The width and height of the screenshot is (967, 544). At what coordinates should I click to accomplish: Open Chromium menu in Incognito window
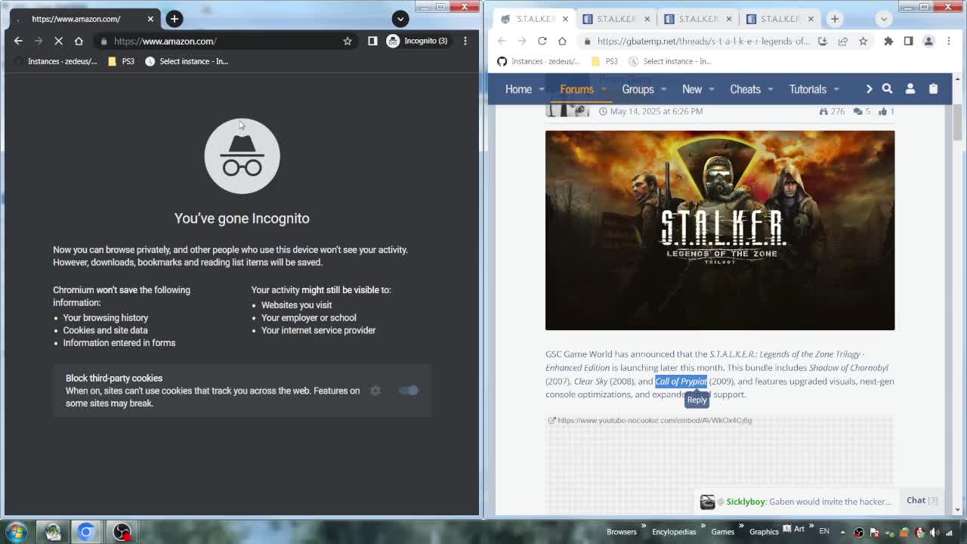point(465,41)
